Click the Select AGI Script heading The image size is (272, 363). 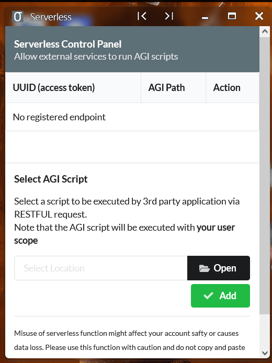(x=51, y=179)
